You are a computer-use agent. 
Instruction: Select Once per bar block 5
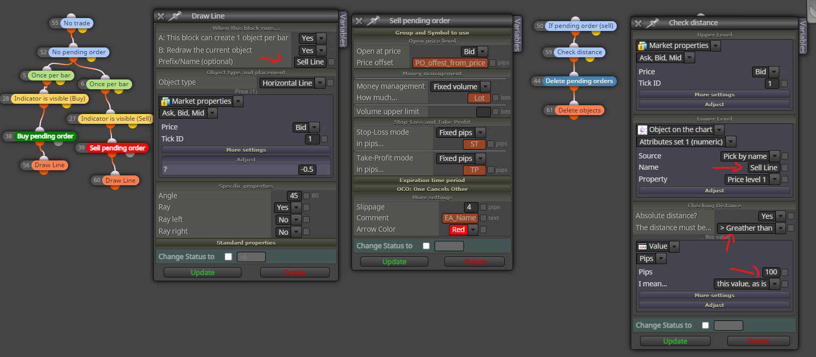(51, 75)
